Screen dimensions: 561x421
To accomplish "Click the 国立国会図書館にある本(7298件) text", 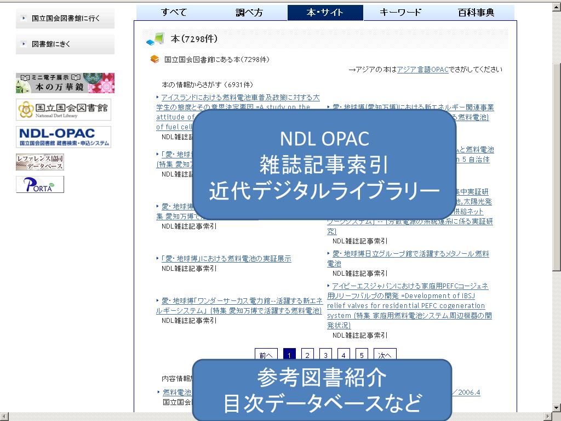I will tap(217, 59).
